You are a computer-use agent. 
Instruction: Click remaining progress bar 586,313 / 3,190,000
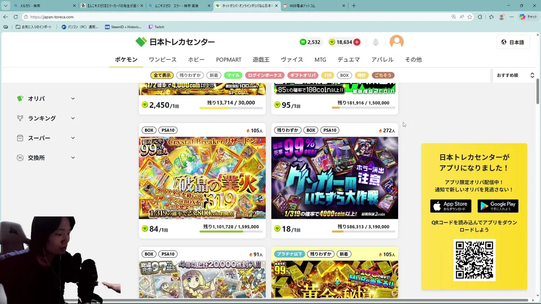pyautogui.click(x=363, y=231)
